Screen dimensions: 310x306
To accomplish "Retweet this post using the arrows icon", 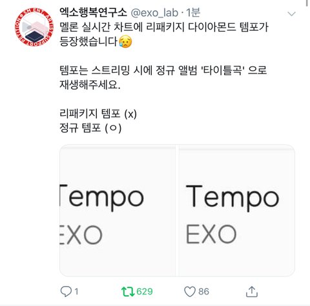I will [128, 291].
